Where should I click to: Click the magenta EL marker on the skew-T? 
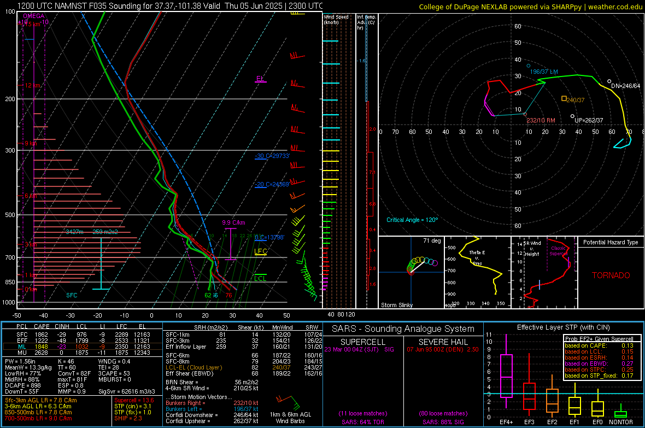coord(260,79)
